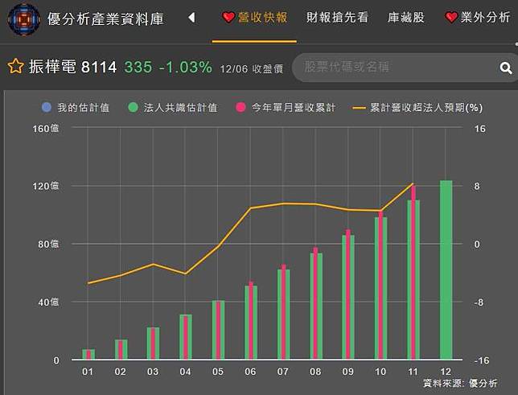Click the heart icon on 營收快報 tab
Image resolution: width=518 pixels, height=395 pixels.
228,18
